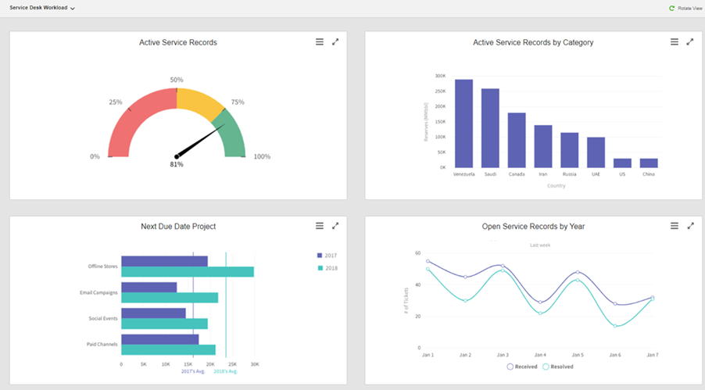This screenshot has width=705, height=390.
Task: Toggle Received line in chart legend
Action: tap(522, 366)
